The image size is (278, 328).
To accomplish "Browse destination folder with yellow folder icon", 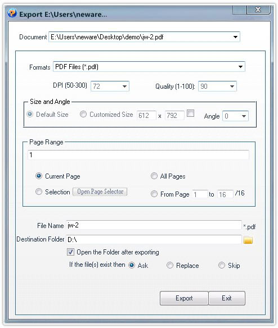I will click(x=248, y=240).
